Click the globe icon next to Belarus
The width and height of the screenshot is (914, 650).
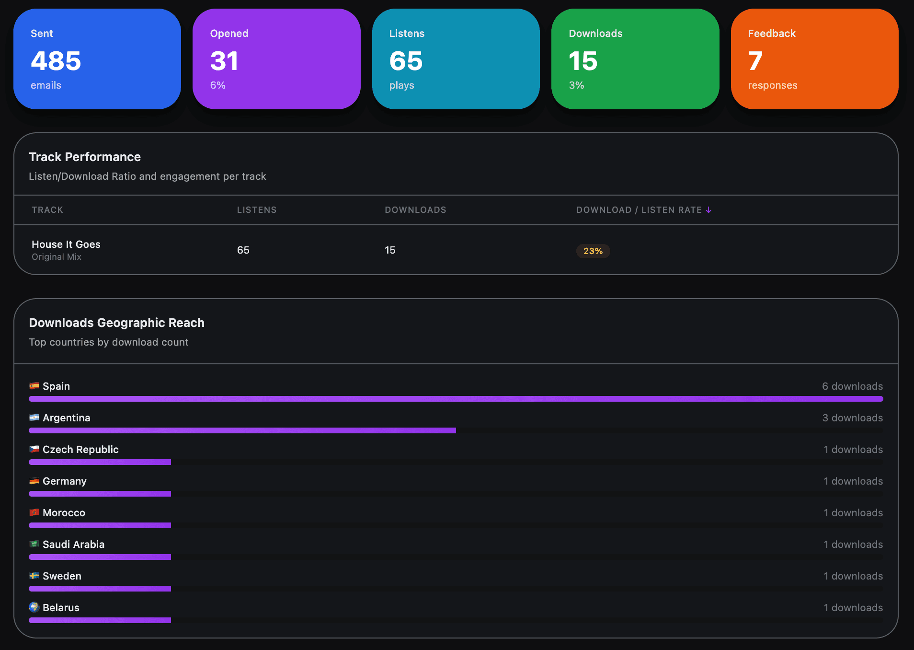(34, 607)
